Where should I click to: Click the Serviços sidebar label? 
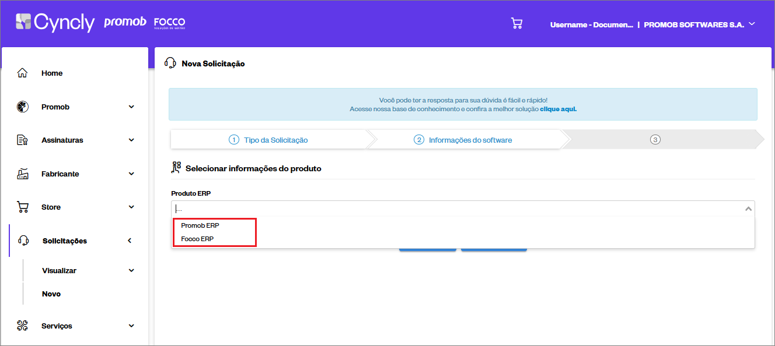coord(57,326)
